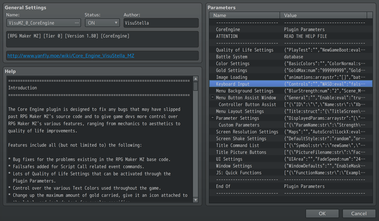Select the Title Picture Buttons parameter

pyautogui.click(x=241, y=152)
